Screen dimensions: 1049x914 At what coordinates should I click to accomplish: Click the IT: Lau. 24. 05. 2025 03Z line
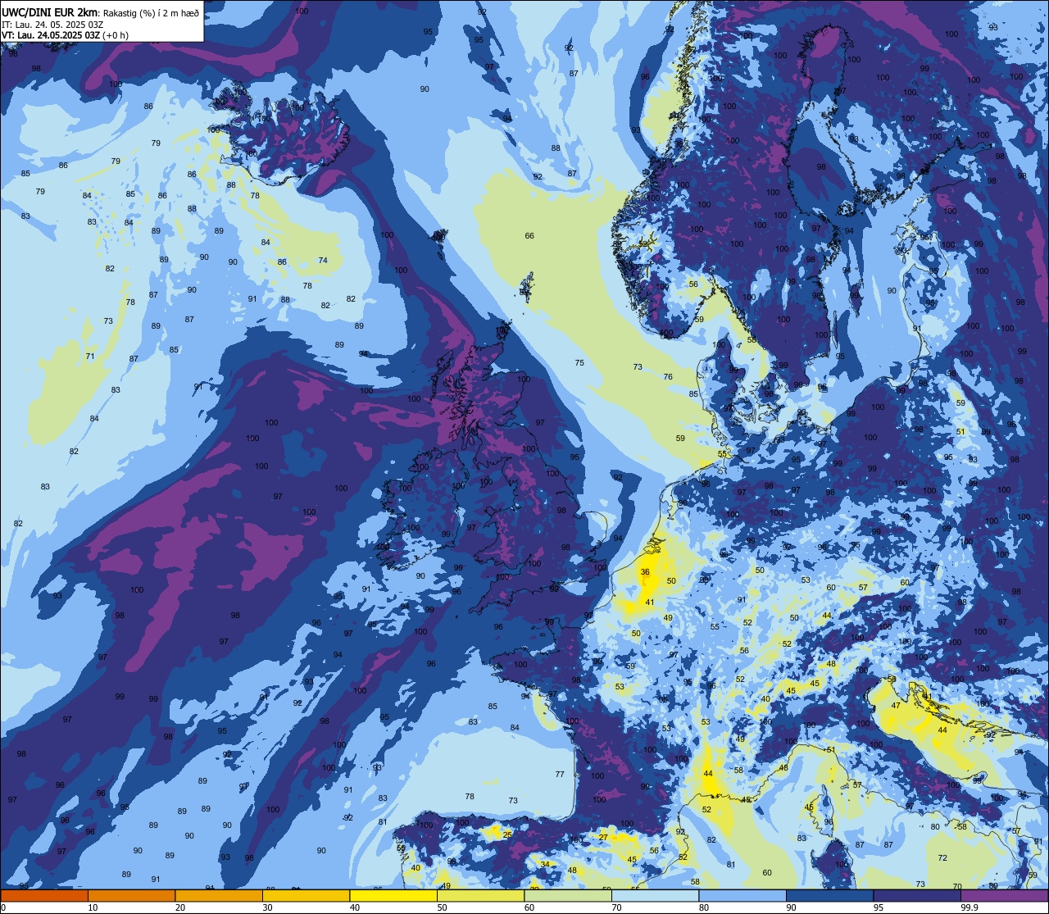(52, 25)
